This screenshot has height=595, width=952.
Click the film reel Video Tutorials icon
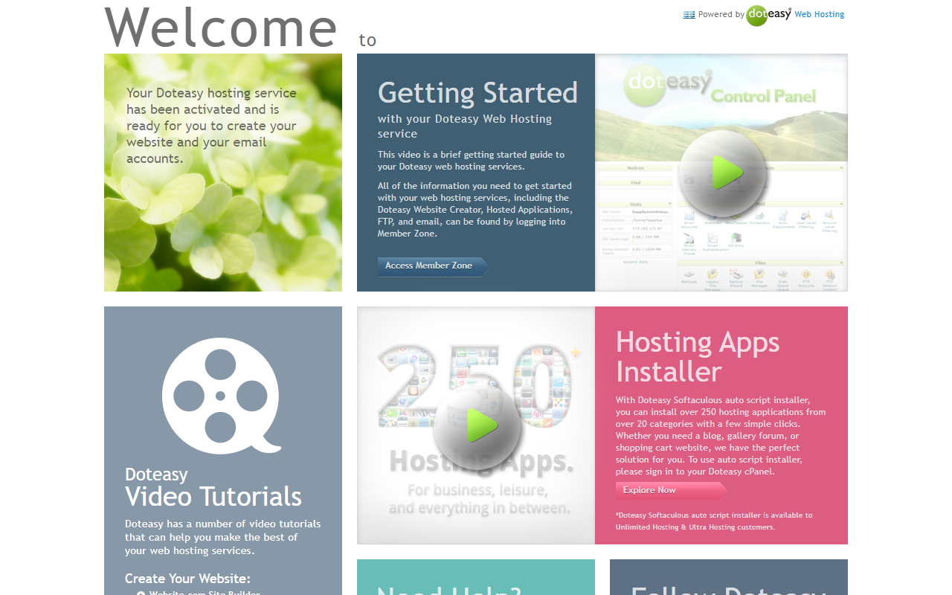point(221,396)
